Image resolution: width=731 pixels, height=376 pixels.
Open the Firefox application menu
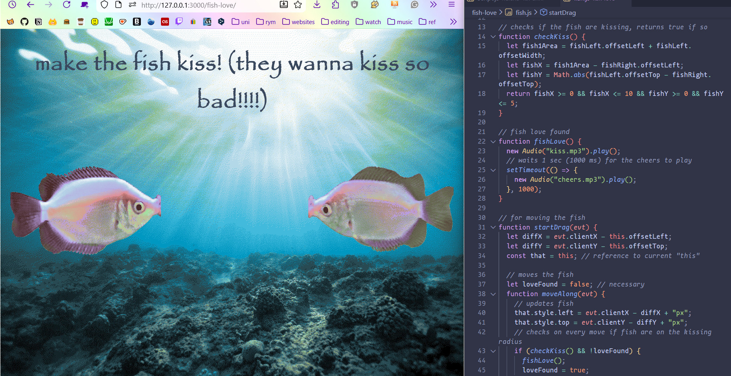(x=452, y=5)
